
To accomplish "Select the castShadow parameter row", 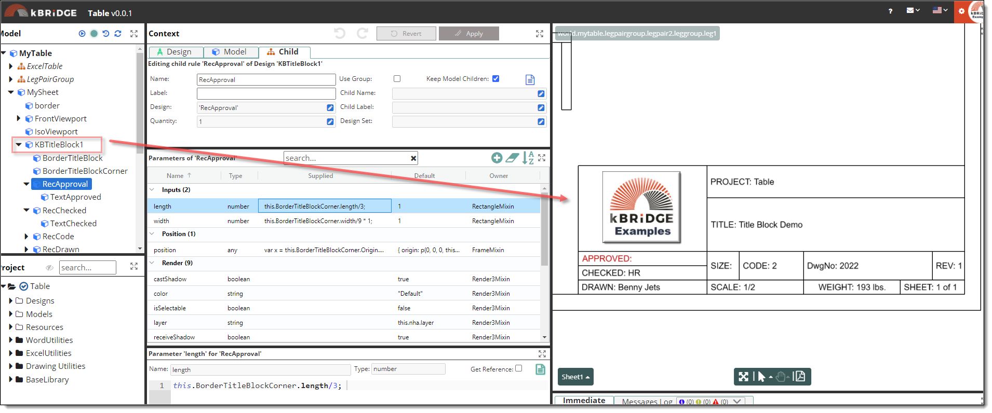I will (x=344, y=279).
